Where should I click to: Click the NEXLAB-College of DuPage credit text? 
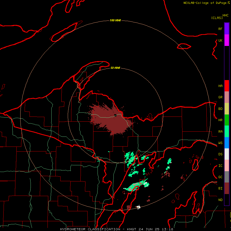pos(205,3)
